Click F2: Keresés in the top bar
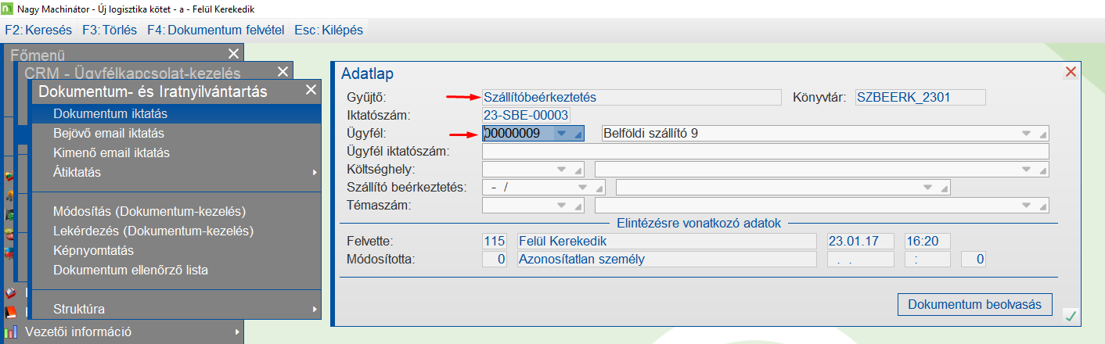 [x=38, y=30]
